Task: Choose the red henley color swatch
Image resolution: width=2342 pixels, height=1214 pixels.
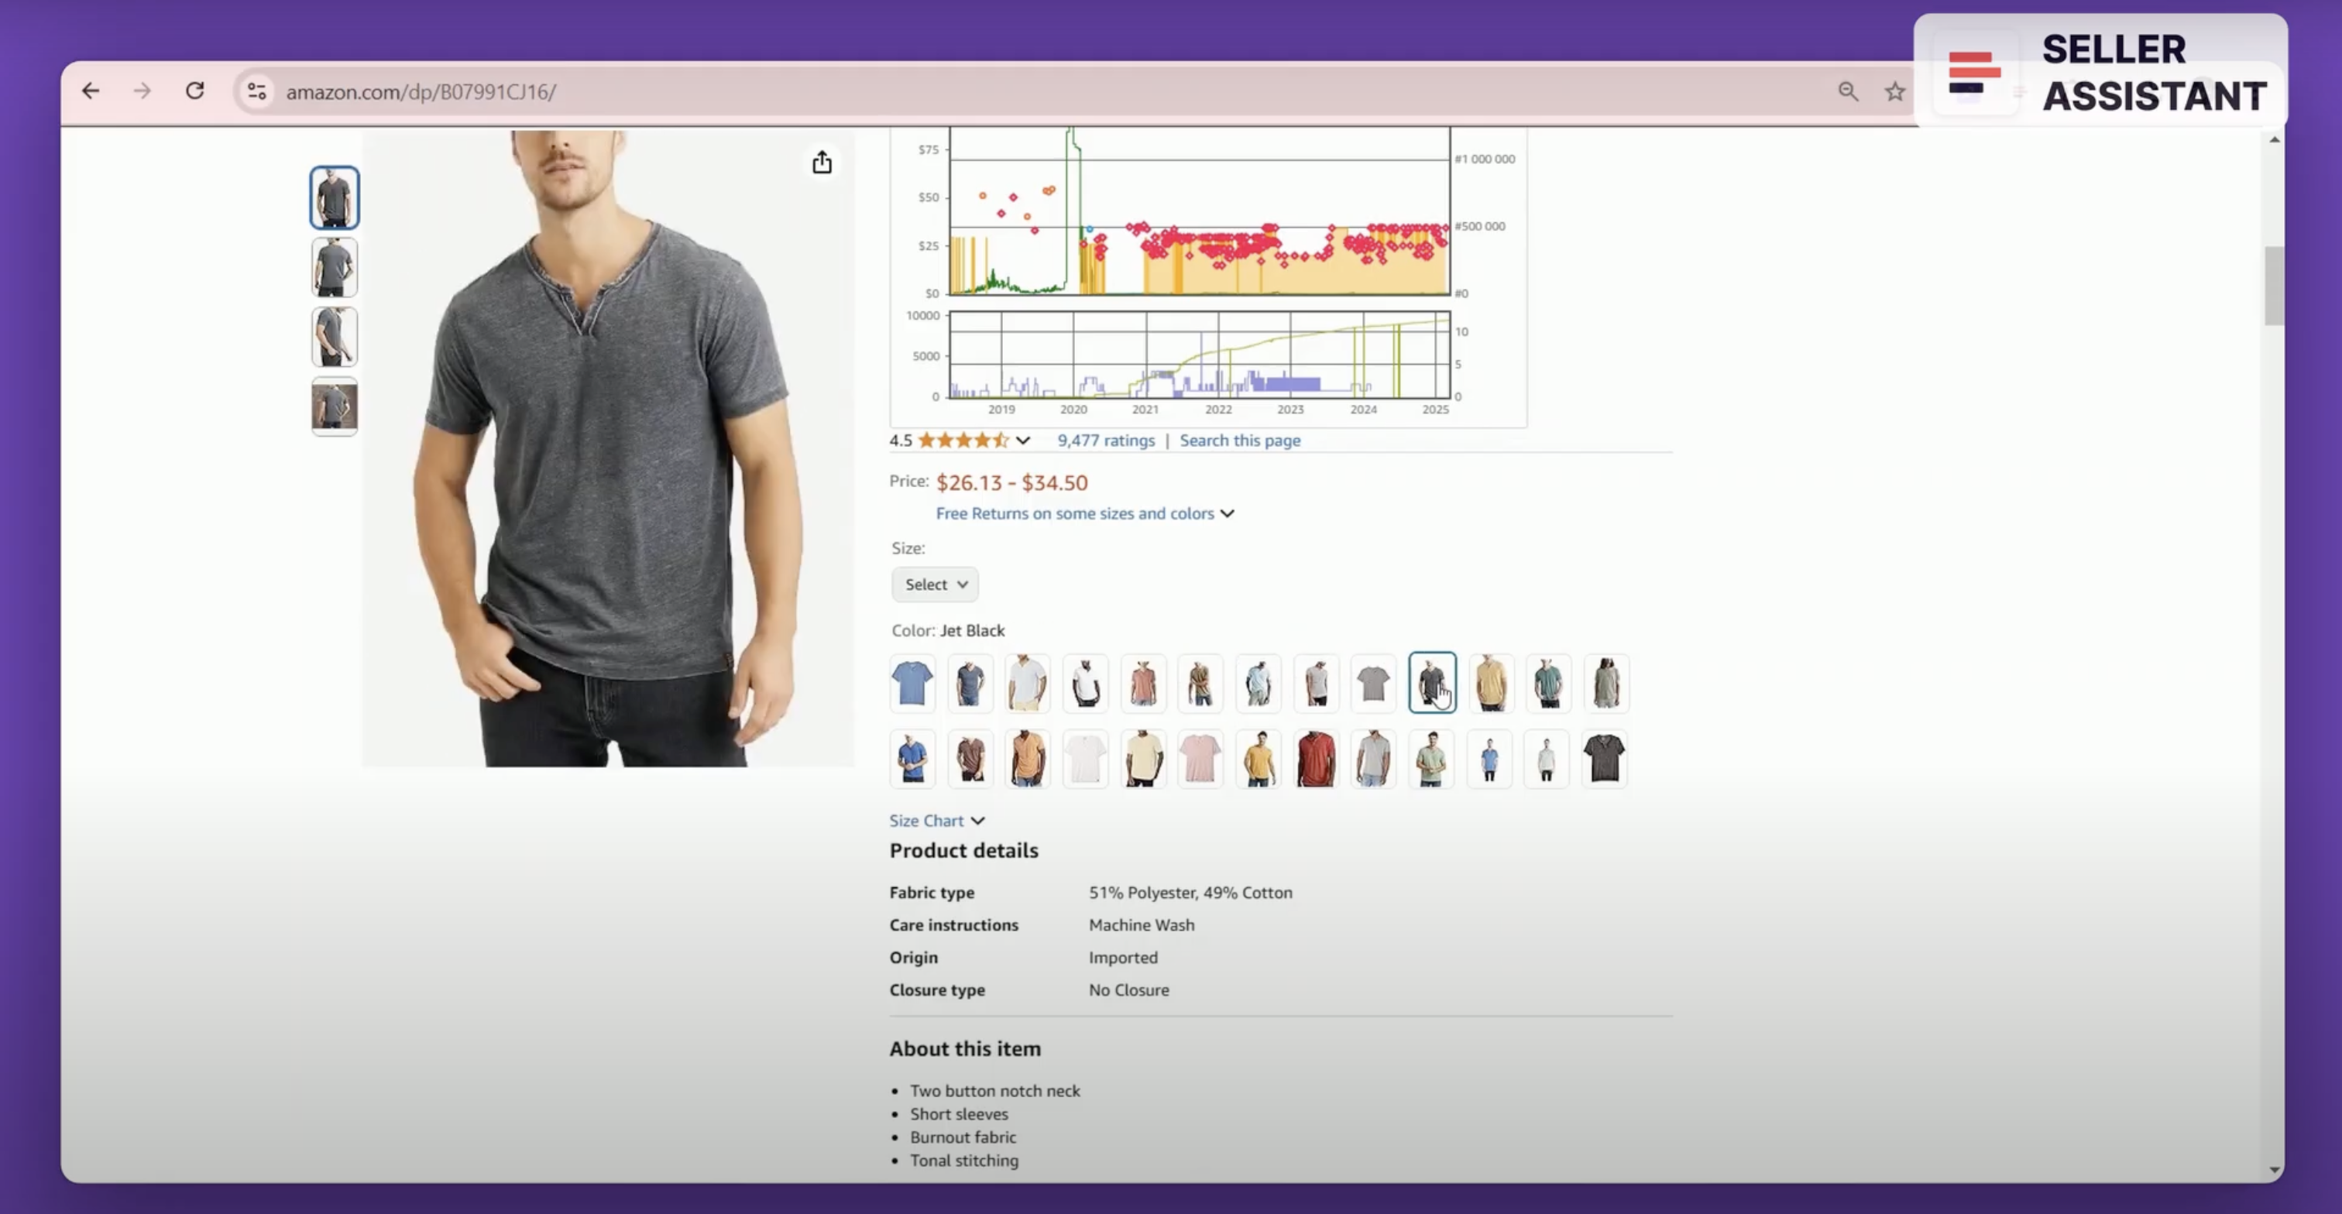Action: 1316,759
